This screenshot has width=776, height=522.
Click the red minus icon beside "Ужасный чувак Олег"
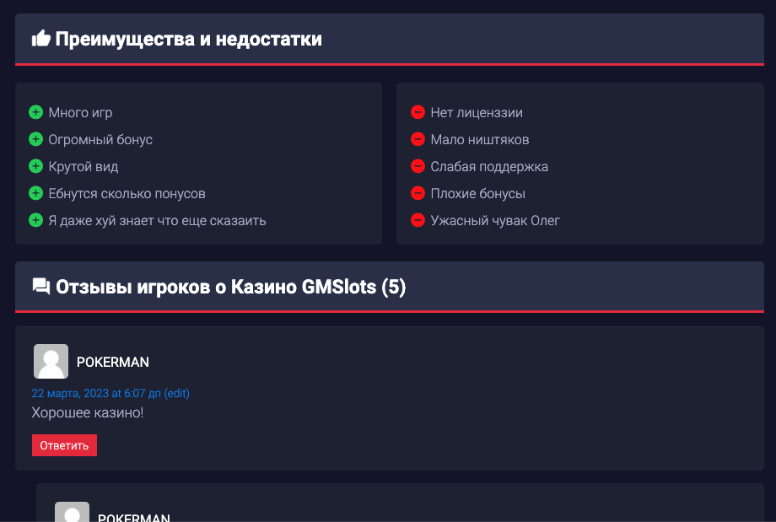[x=418, y=220]
